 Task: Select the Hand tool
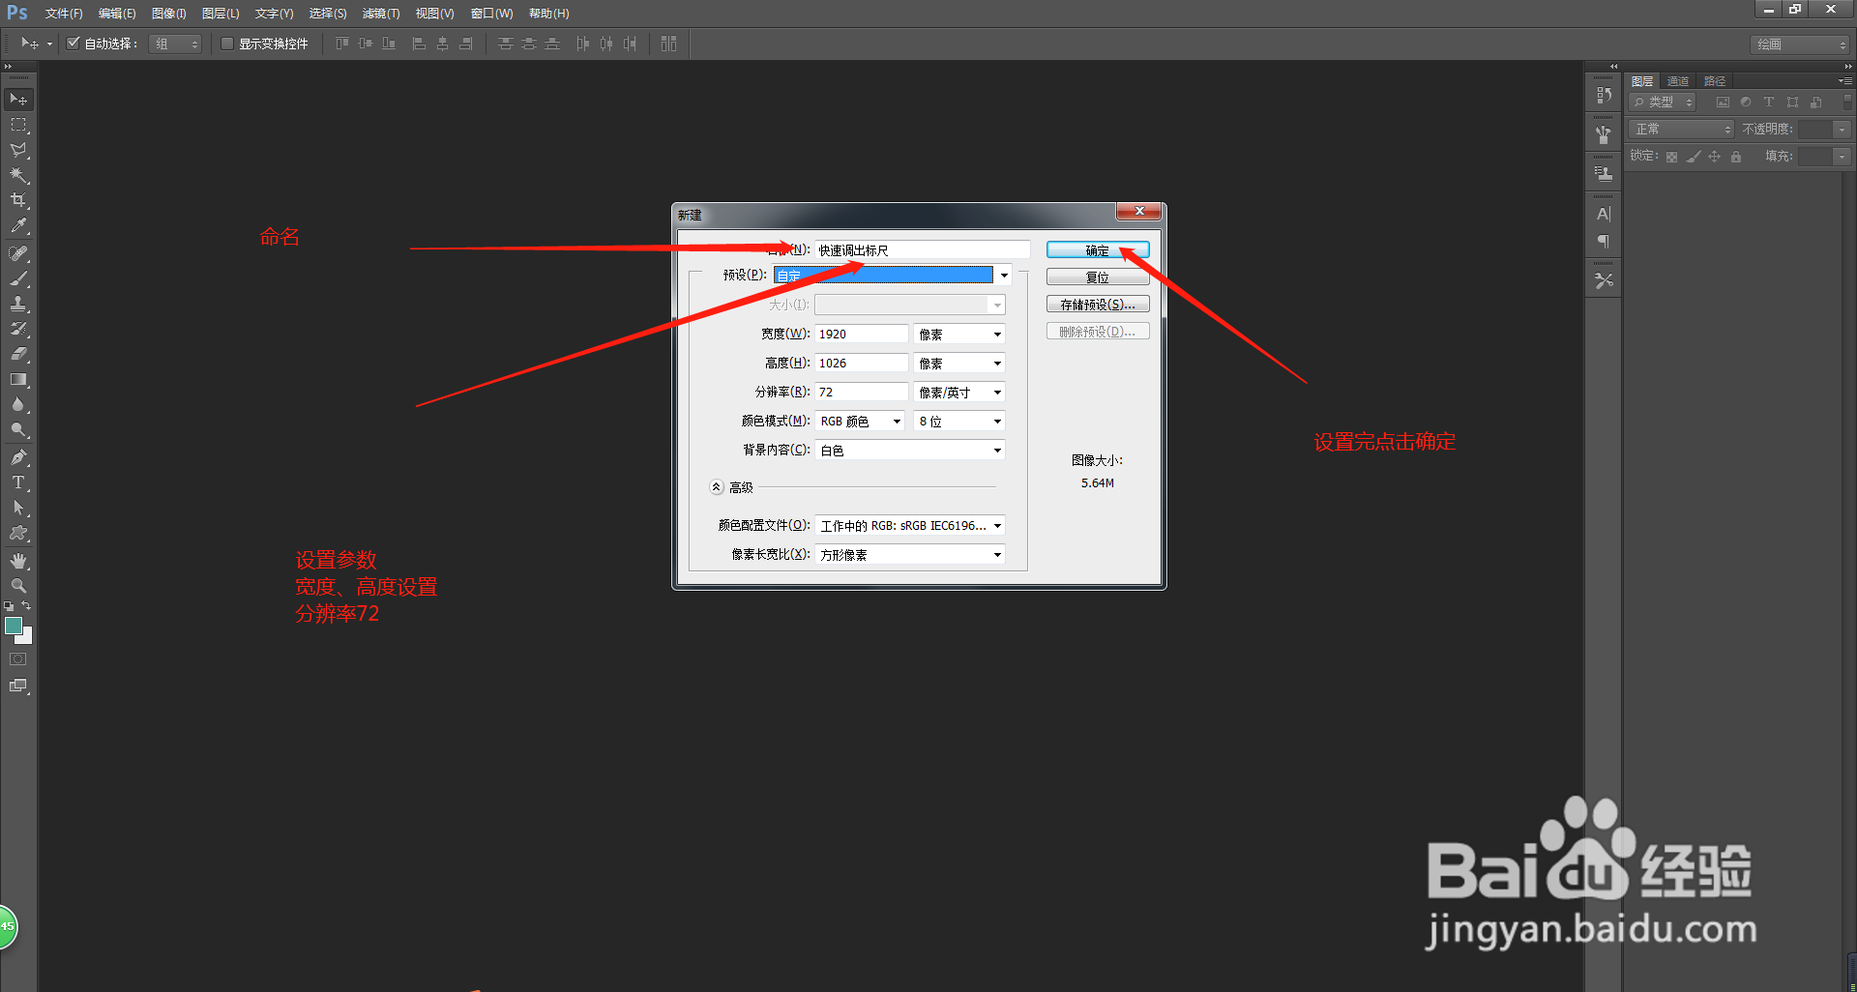pos(18,561)
